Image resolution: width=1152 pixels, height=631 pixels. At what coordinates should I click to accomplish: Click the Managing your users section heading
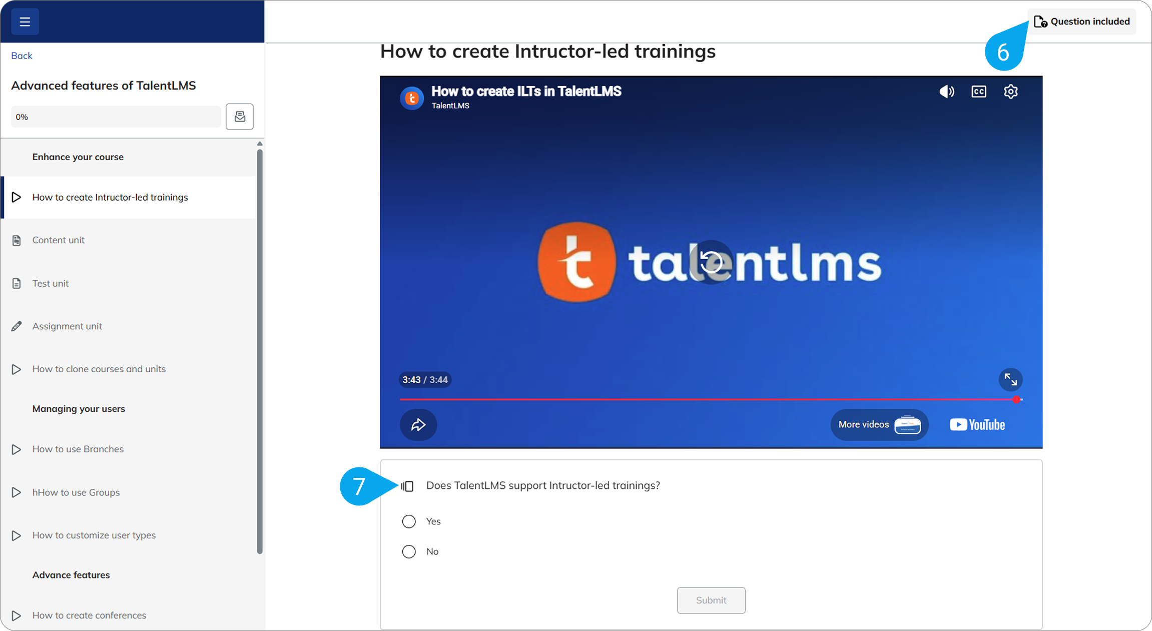(x=79, y=409)
